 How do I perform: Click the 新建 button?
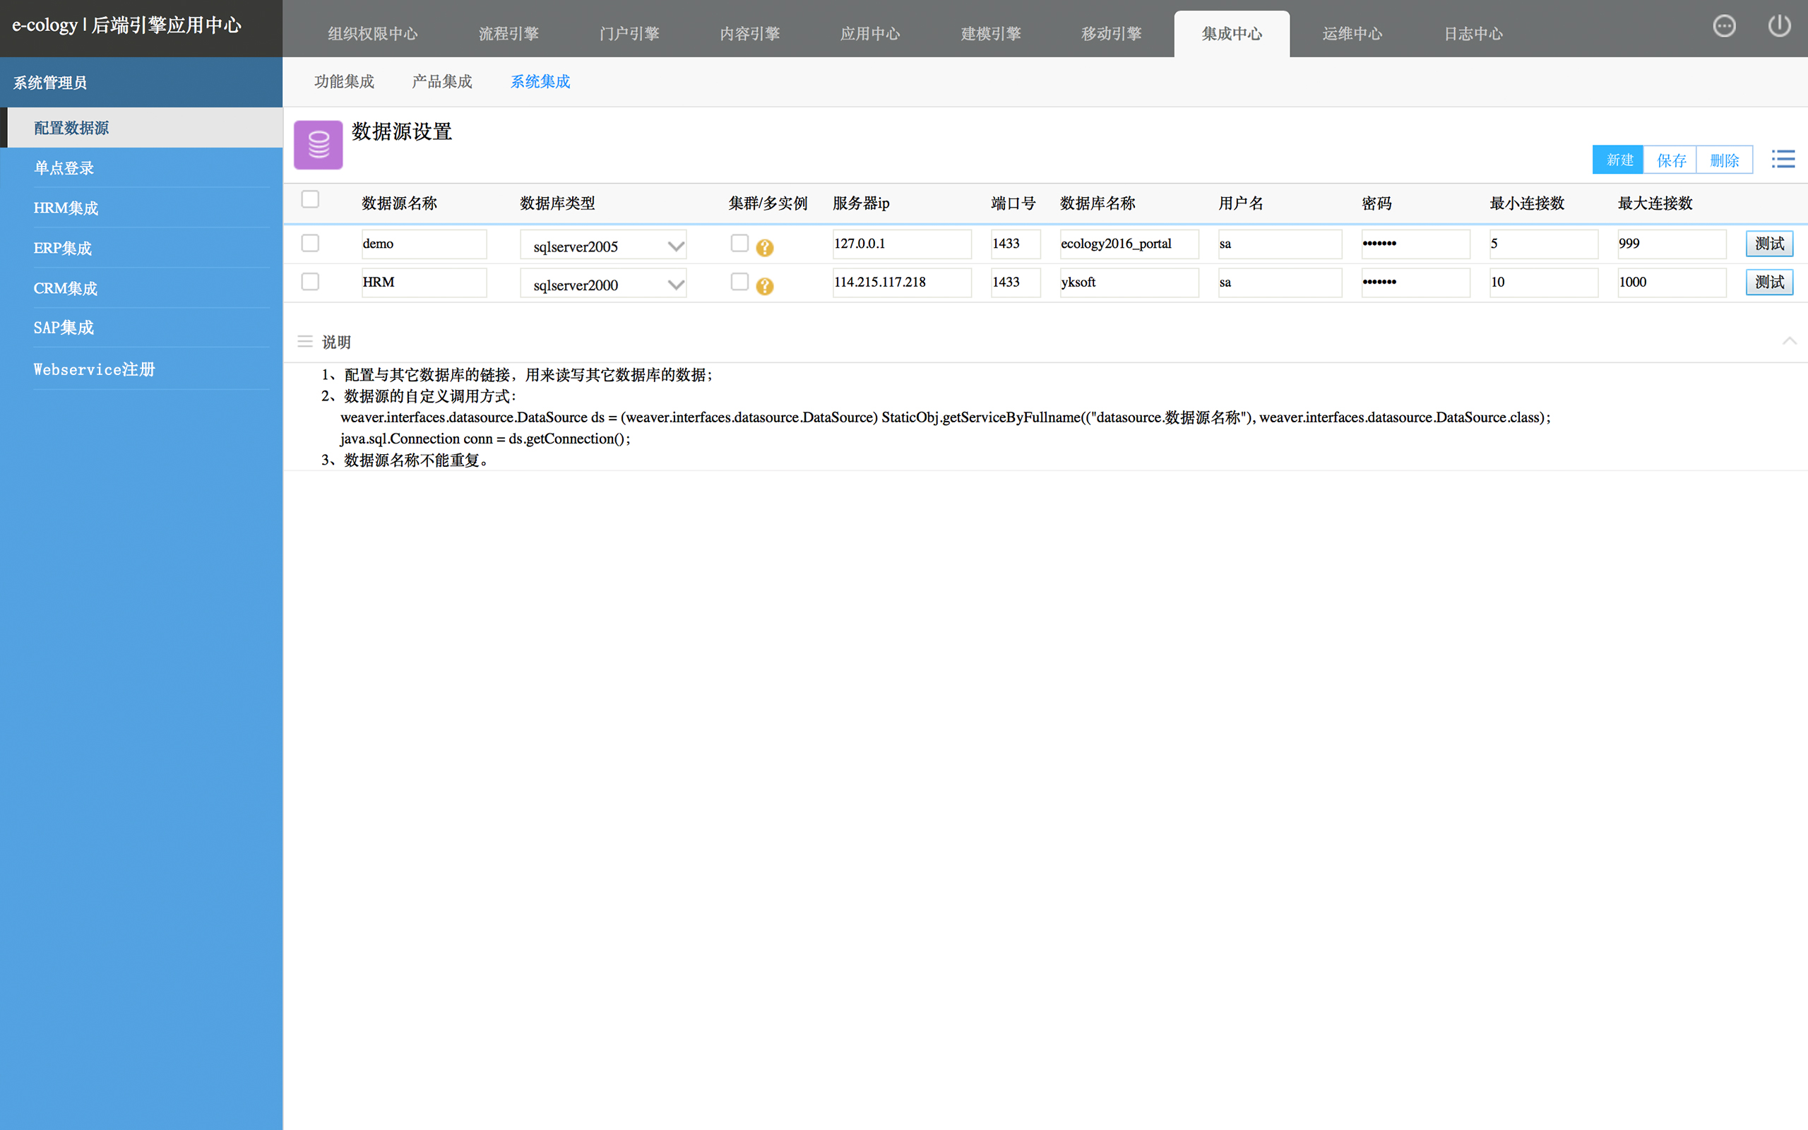tap(1618, 160)
